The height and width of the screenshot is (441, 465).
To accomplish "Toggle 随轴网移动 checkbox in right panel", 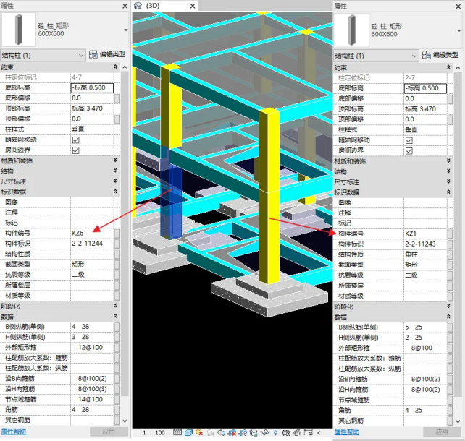I will coord(409,140).
